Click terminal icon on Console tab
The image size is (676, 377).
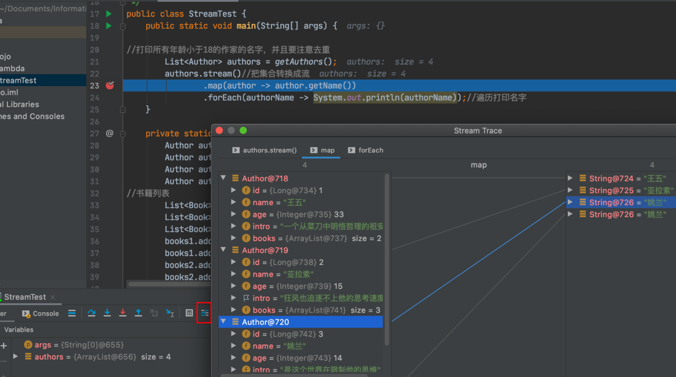[x=26, y=314]
